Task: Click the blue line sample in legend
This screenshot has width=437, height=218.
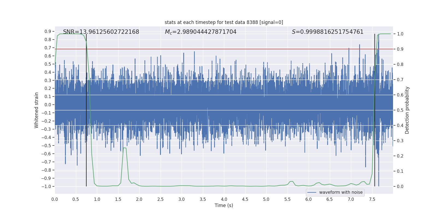Action: point(312,192)
